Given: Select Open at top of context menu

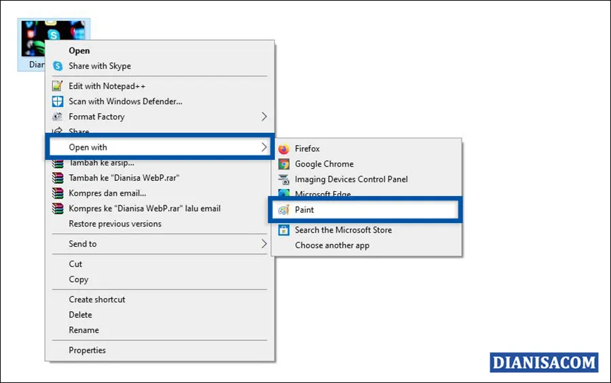Looking at the screenshot, I should [x=79, y=51].
